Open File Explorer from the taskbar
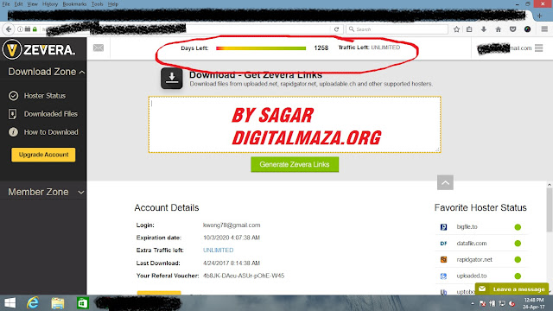 (x=58, y=303)
